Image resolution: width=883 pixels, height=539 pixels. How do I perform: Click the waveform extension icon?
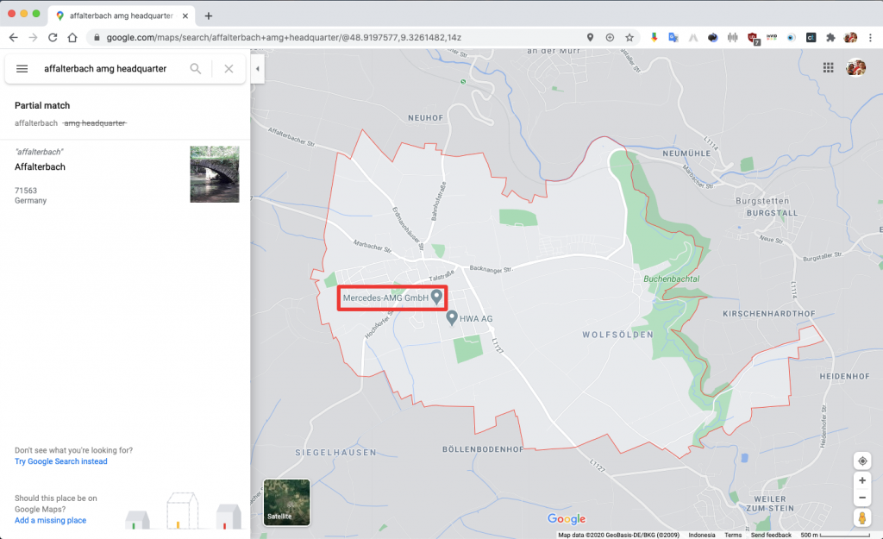pyautogui.click(x=732, y=38)
